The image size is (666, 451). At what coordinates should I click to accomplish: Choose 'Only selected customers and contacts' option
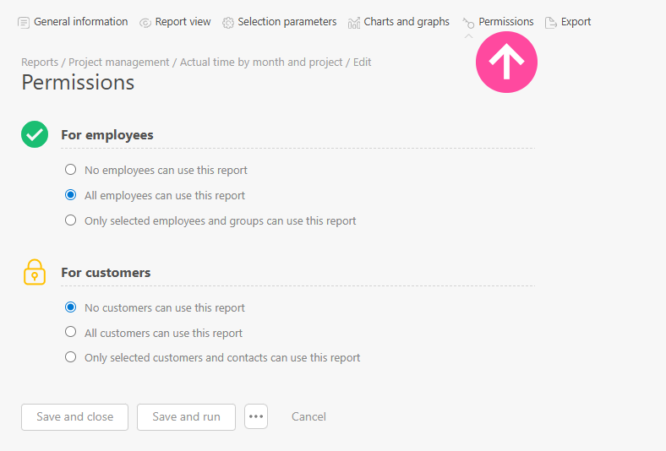coord(71,357)
